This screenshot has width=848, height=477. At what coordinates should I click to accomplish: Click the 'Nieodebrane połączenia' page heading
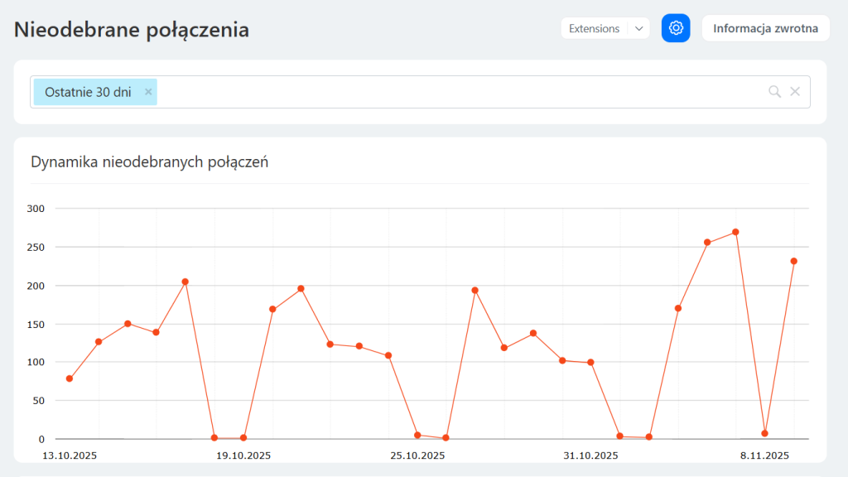pyautogui.click(x=132, y=30)
